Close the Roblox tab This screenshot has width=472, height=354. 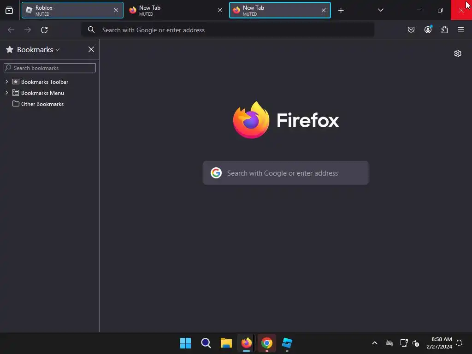(x=116, y=10)
